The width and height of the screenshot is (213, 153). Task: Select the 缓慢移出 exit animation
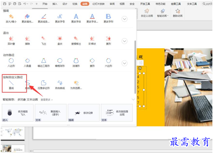[76, 41]
